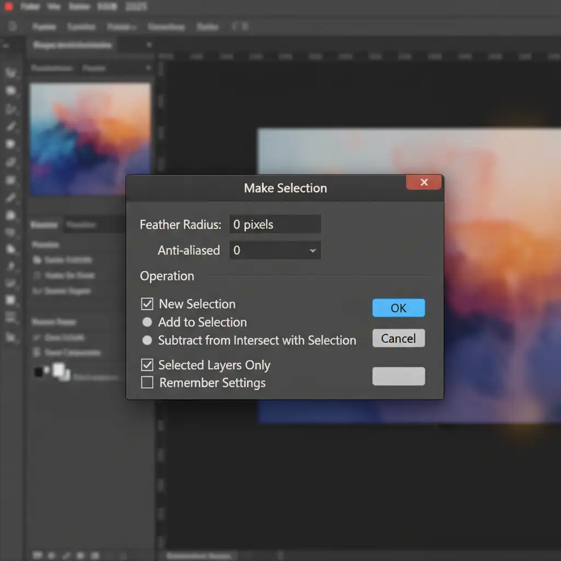Select the bottom-most tool icon in the left toolbar
561x561 pixels.
[x=10, y=337]
